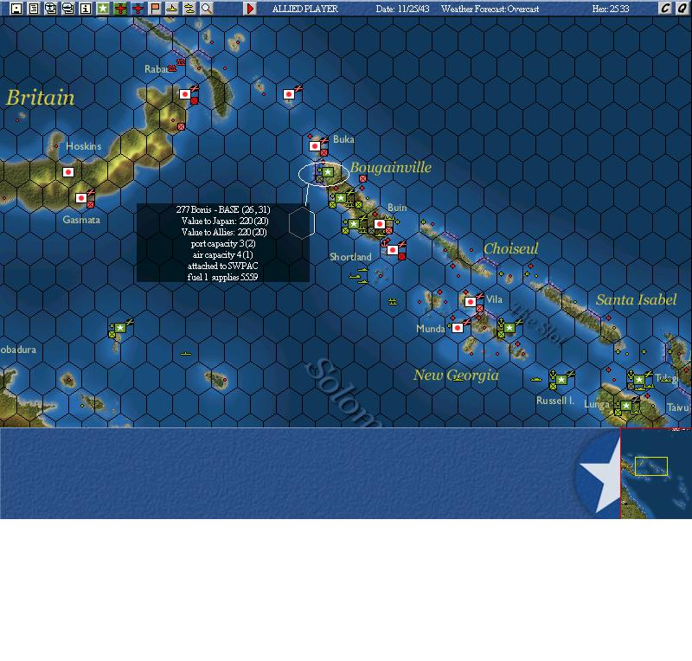Click the Choiseul island label

point(510,248)
